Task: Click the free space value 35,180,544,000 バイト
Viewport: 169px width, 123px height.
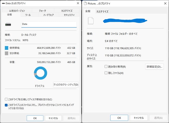Action: click(x=50, y=53)
